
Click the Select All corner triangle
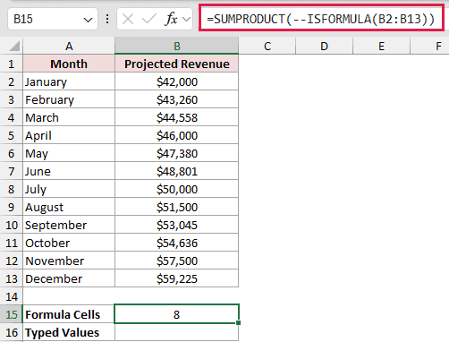[x=14, y=46]
